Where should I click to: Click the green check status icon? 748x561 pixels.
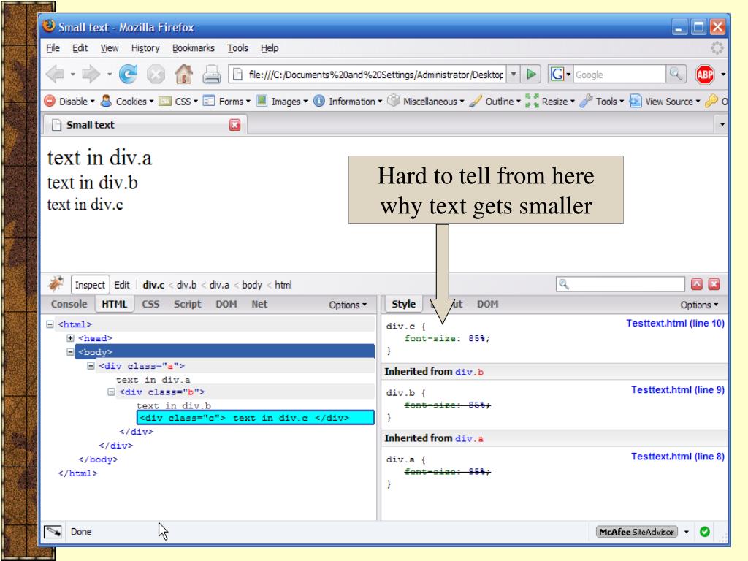point(705,532)
